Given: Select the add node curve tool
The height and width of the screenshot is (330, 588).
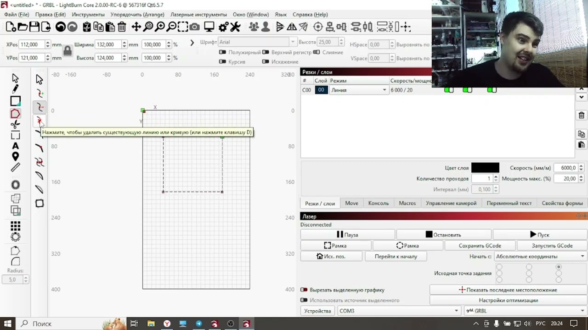Looking at the screenshot, I should [x=40, y=93].
